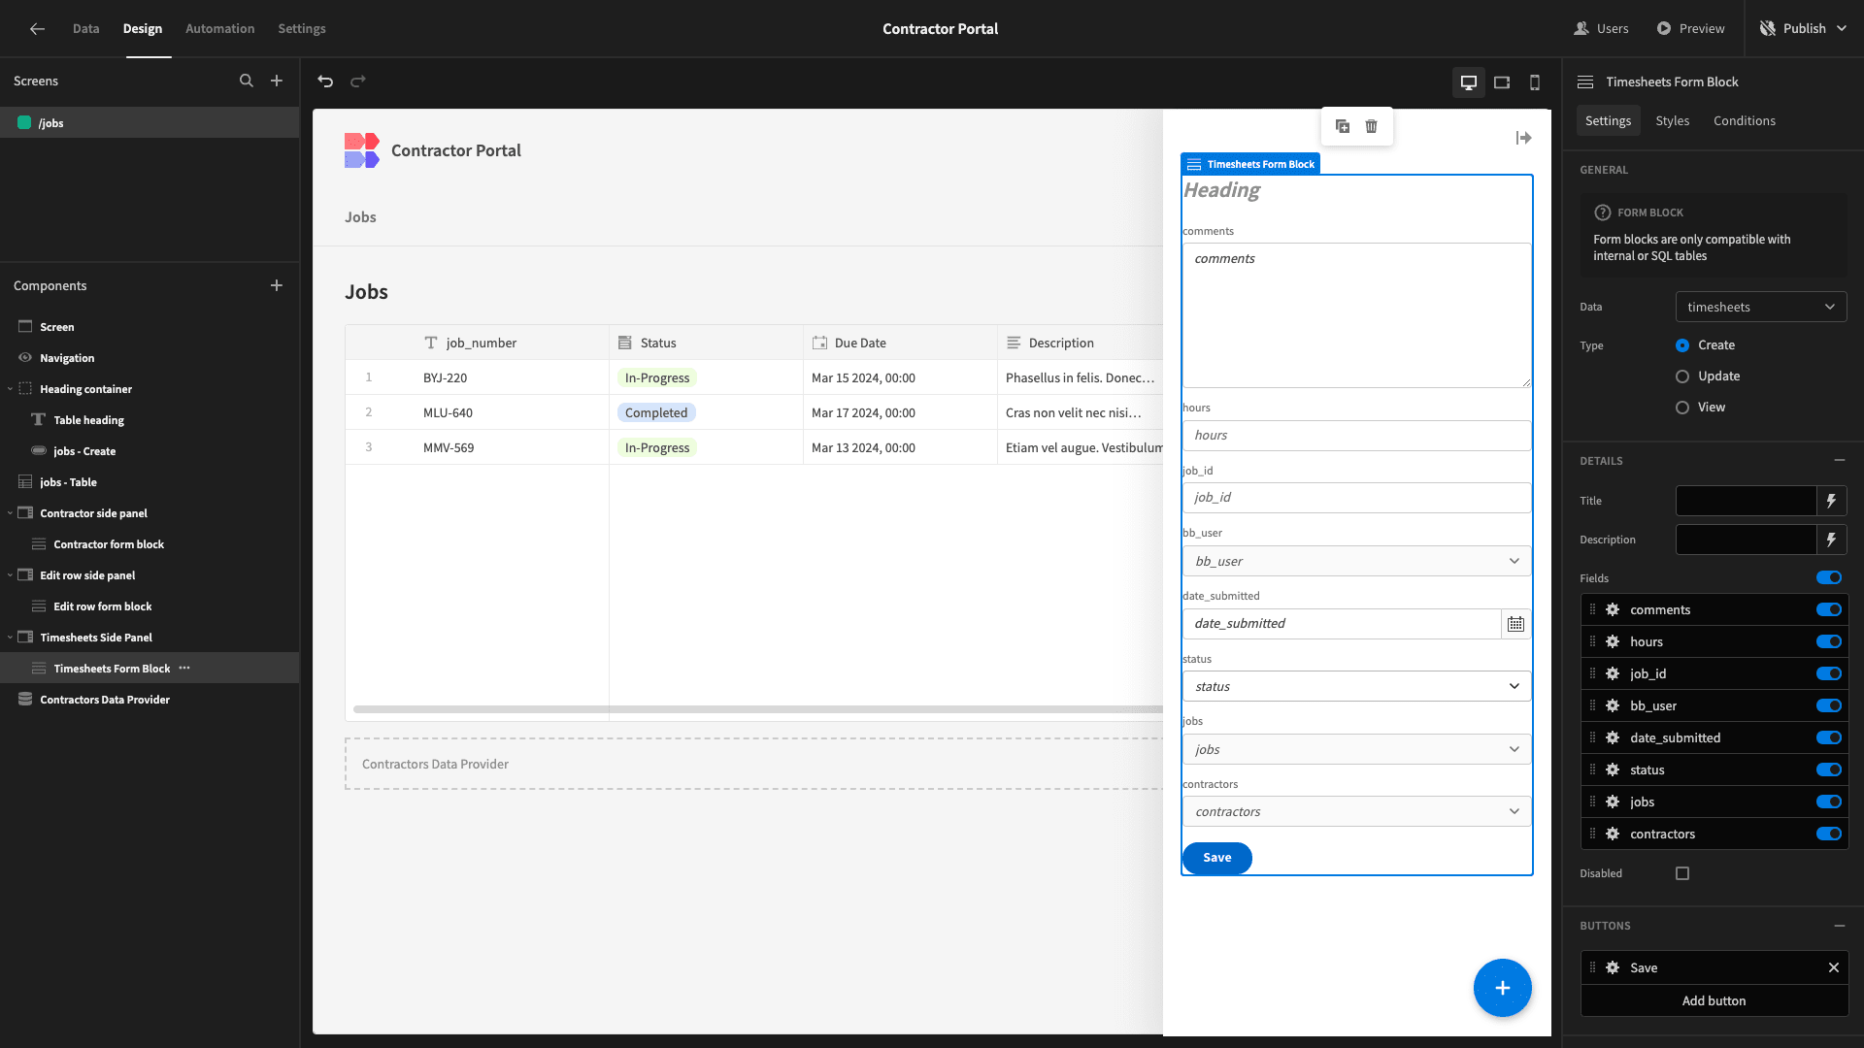Viewport: 1864px width, 1048px height.
Task: Check the Disabled checkbox
Action: pos(1682,874)
